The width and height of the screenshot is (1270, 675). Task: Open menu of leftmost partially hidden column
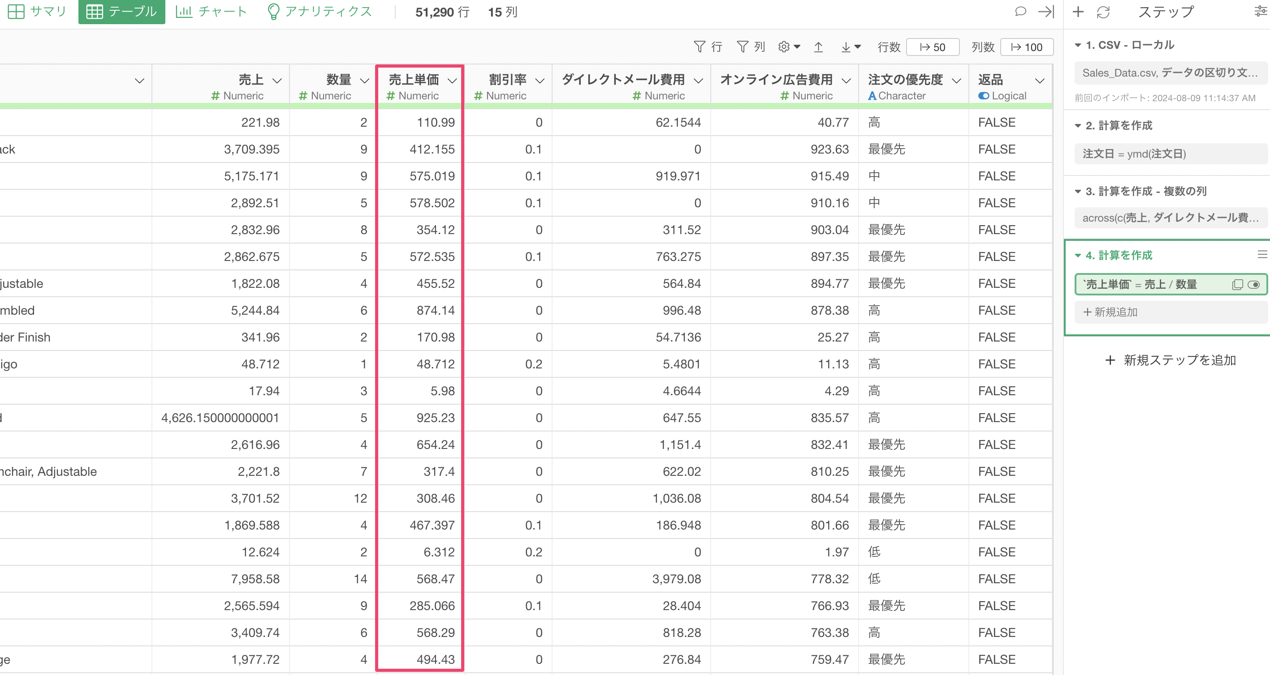click(x=139, y=80)
